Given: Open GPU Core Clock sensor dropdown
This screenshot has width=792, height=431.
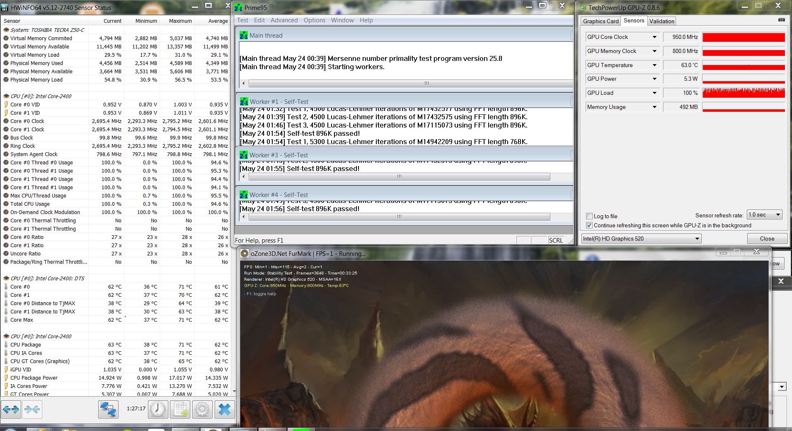Looking at the screenshot, I should pyautogui.click(x=654, y=37).
